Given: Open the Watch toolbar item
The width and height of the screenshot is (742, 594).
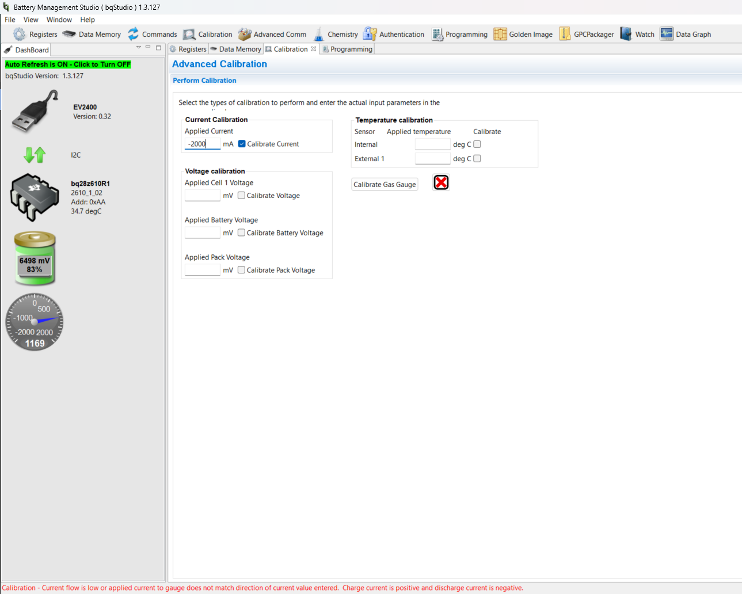Looking at the screenshot, I should click(x=637, y=35).
